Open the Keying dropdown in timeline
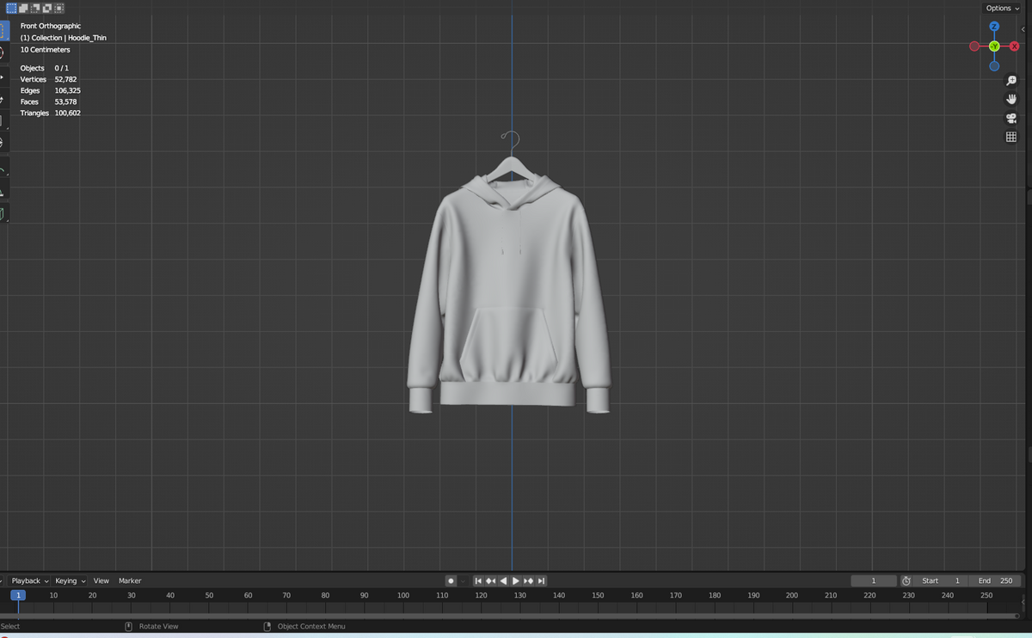This screenshot has height=638, width=1032. [x=71, y=581]
